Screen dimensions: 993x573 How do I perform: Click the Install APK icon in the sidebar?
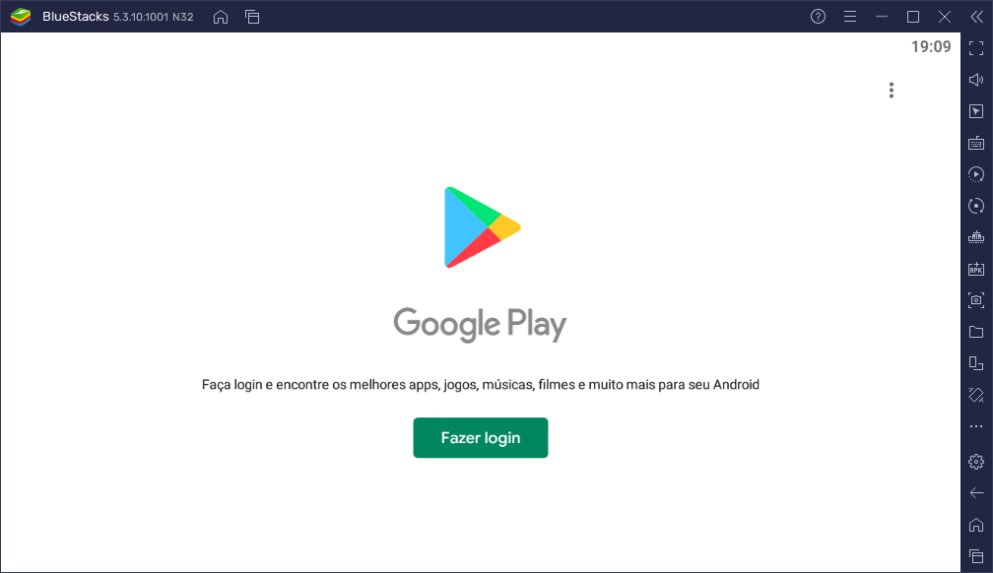(x=976, y=269)
